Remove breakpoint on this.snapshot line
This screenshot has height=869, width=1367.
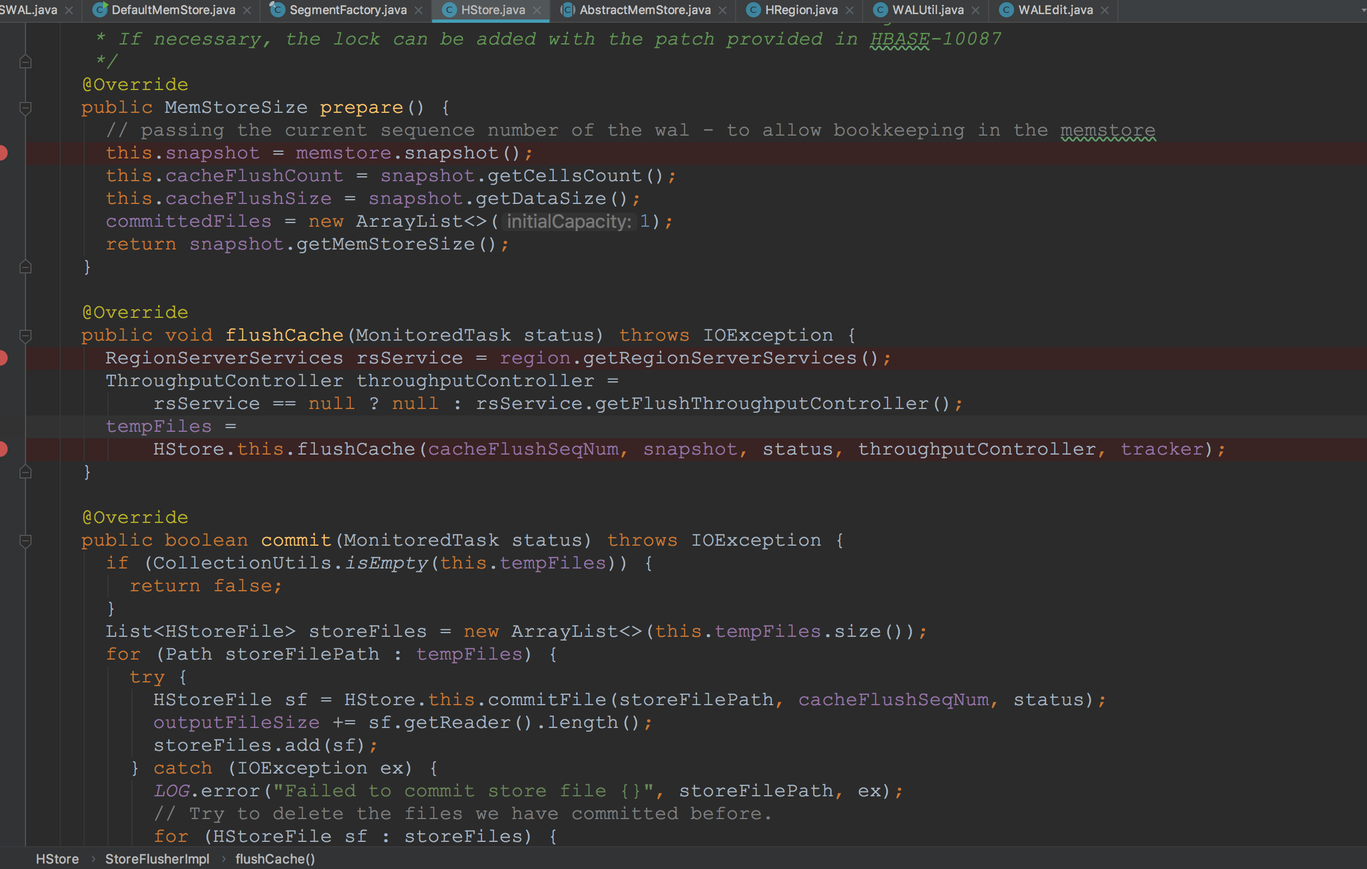point(3,153)
